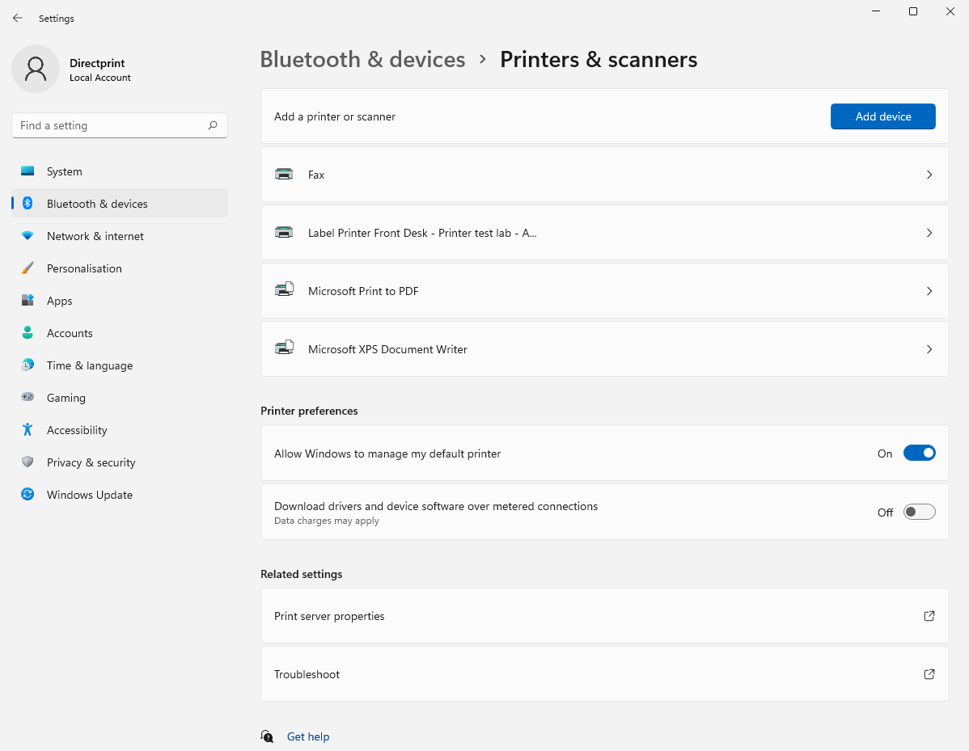Go to Personalisation settings
The width and height of the screenshot is (969, 751).
tap(120, 268)
